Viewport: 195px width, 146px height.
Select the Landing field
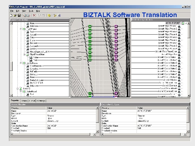pyautogui.click(x=33, y=49)
